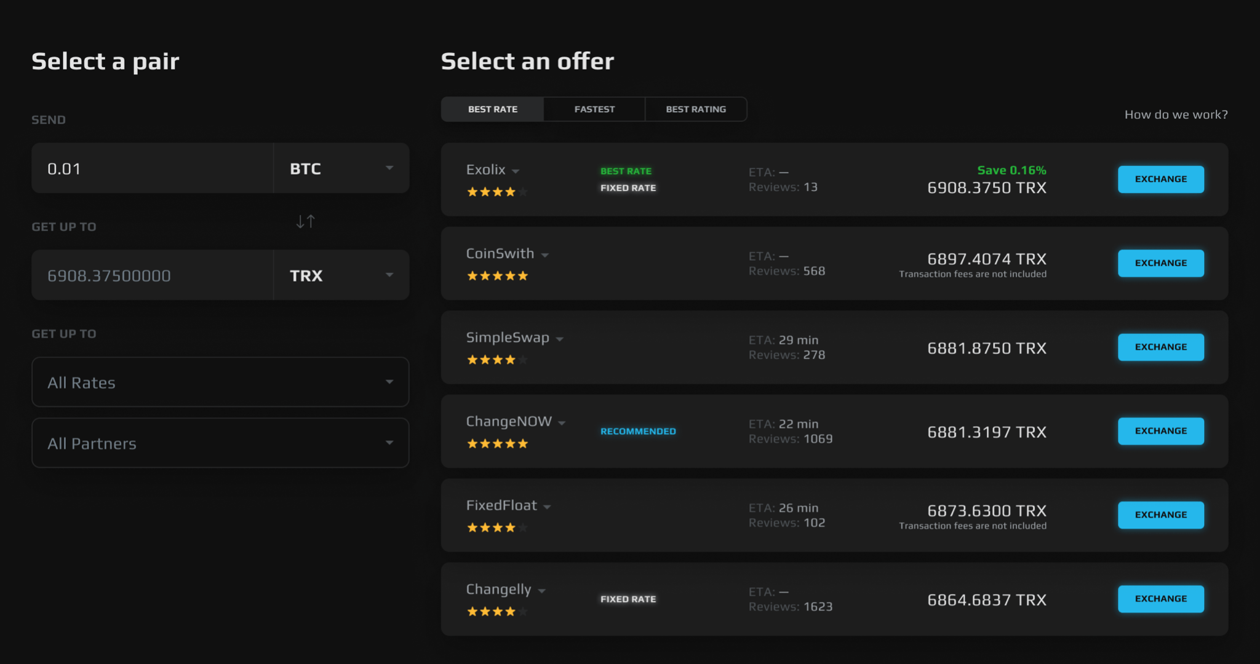Expand Exolix provider details

coord(516,172)
